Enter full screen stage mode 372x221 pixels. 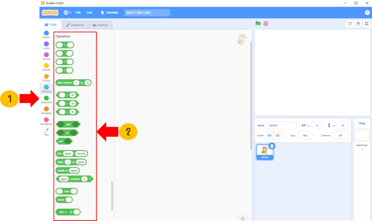[x=367, y=24]
